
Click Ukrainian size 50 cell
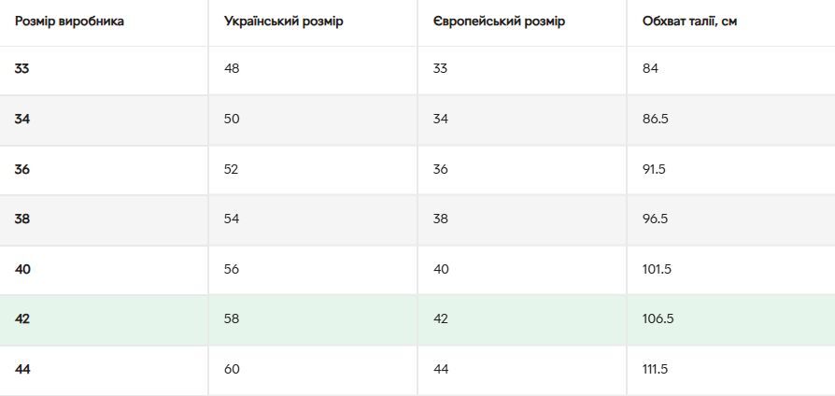233,119
